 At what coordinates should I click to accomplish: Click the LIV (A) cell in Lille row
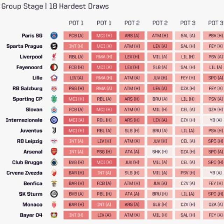click(x=76, y=78)
